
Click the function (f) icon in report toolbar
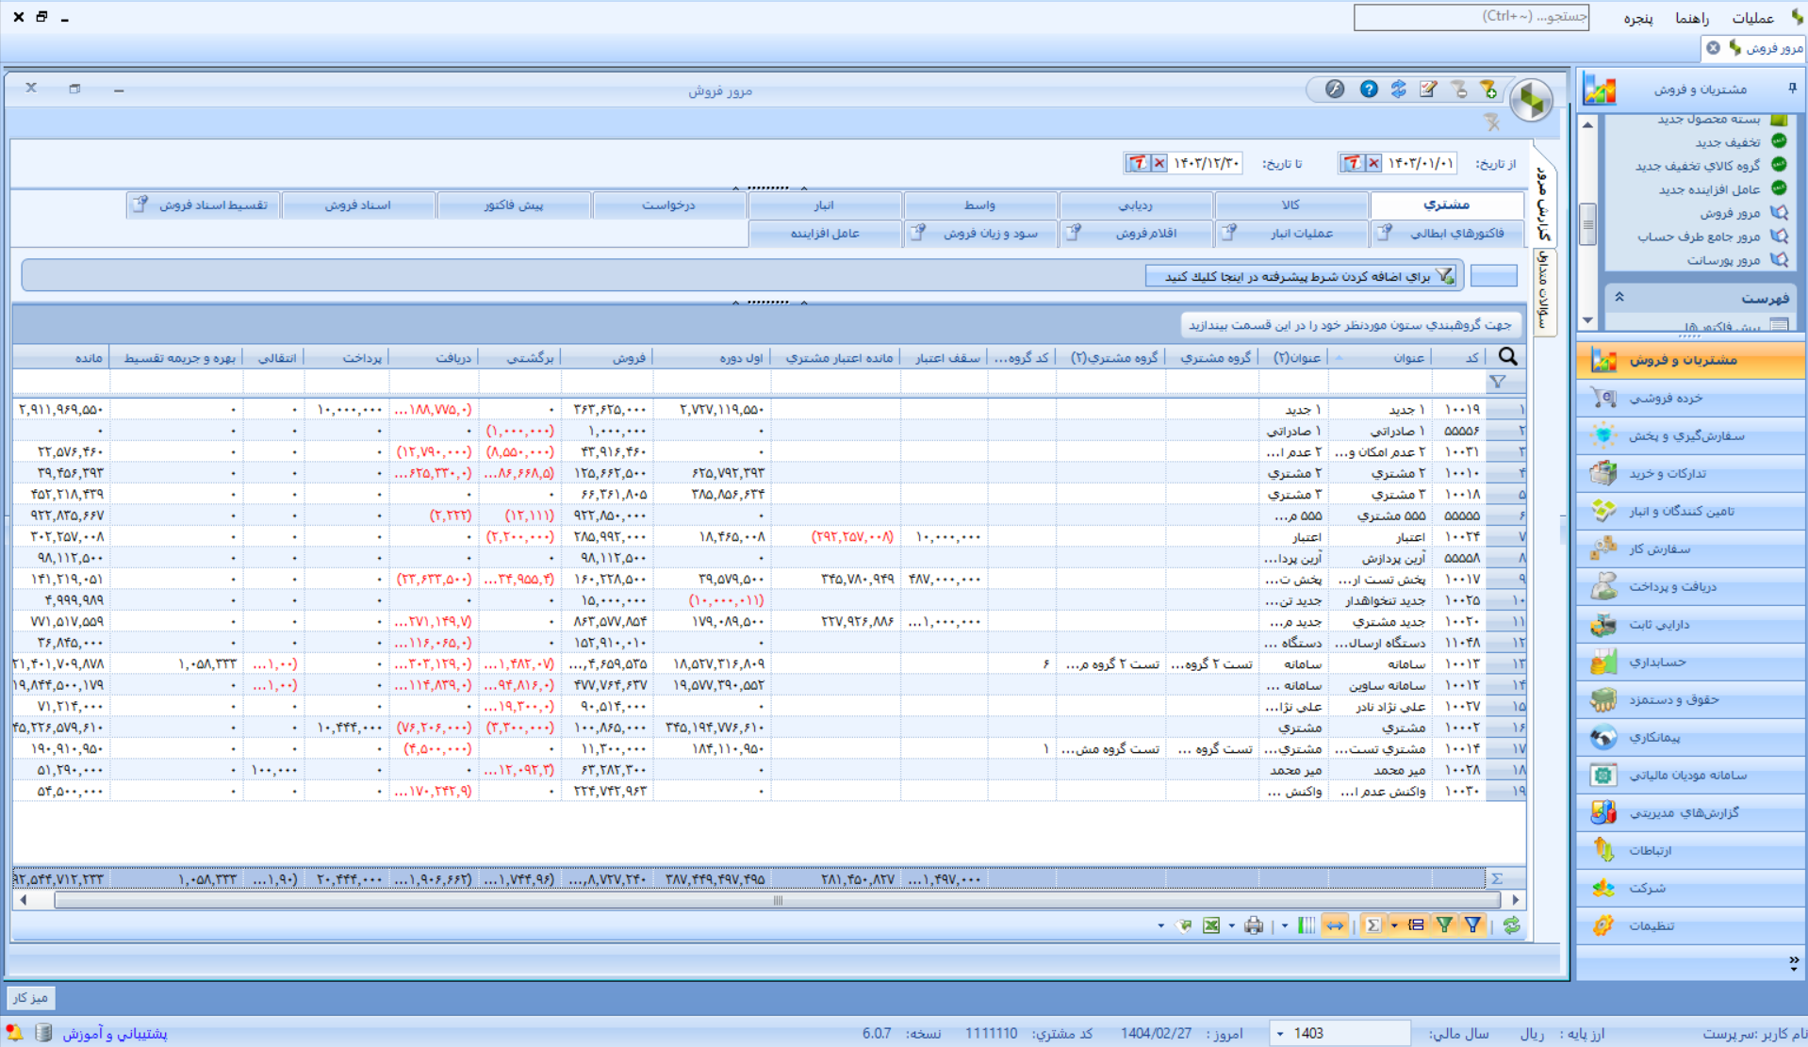pos(1334,90)
